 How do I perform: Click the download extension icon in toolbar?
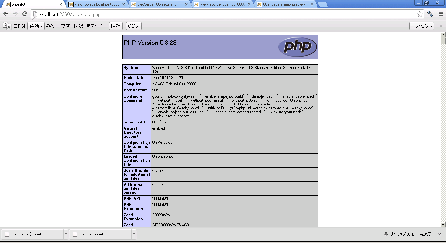tap(430, 14)
